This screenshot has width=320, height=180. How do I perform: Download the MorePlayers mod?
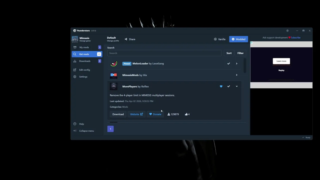(x=118, y=114)
